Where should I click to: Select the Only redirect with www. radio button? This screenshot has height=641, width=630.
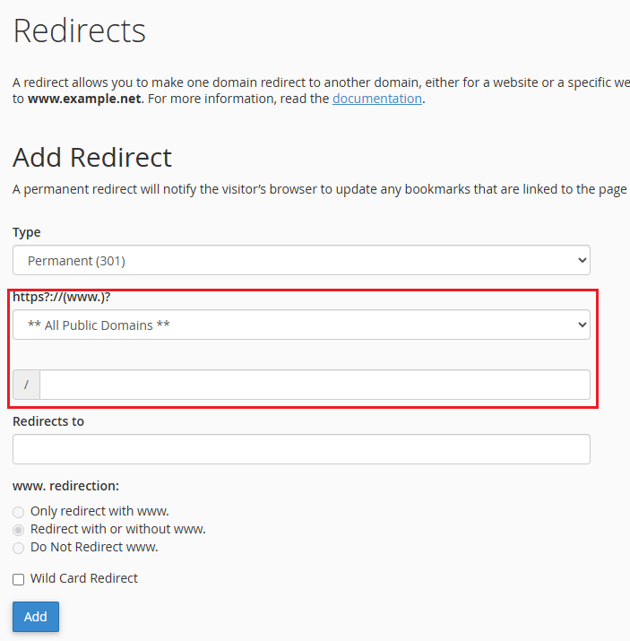[19, 512]
